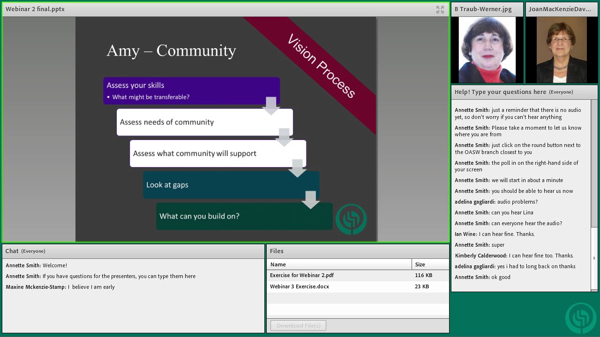Click Kimberly Calderwood's message
The height and width of the screenshot is (337, 600).
pyautogui.click(x=514, y=256)
